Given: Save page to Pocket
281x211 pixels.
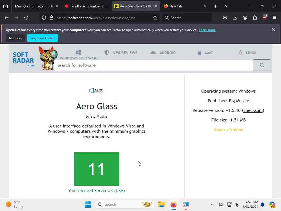Looking at the screenshot, I should [225, 18].
